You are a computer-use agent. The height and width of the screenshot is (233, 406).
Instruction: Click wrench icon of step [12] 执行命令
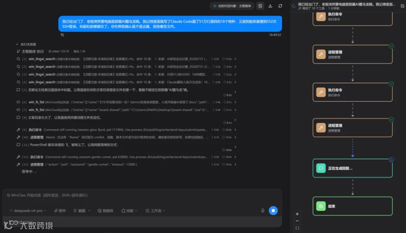point(18,157)
